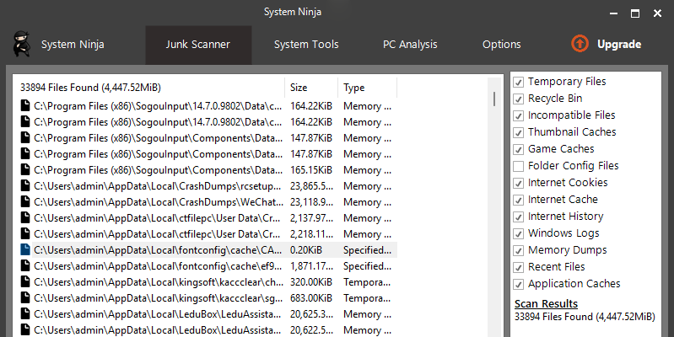Click 'Tempora...' type of 683.00KiB row
Image resolution: width=674 pixels, height=337 pixels.
tap(367, 298)
